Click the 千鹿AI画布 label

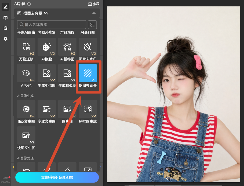[26, 32]
